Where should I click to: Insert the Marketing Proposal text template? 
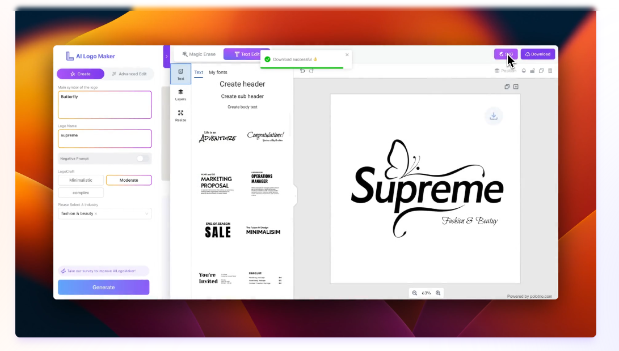click(x=217, y=183)
